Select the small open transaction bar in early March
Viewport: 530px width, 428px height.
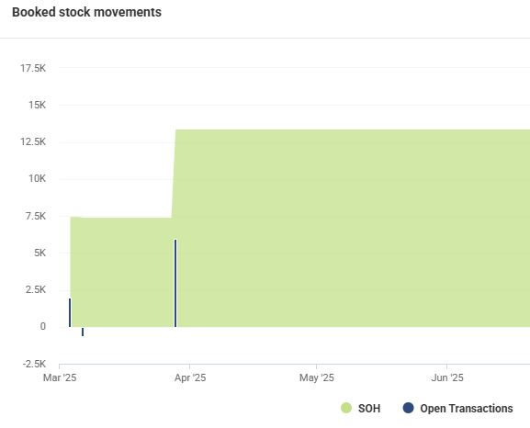coord(70,312)
